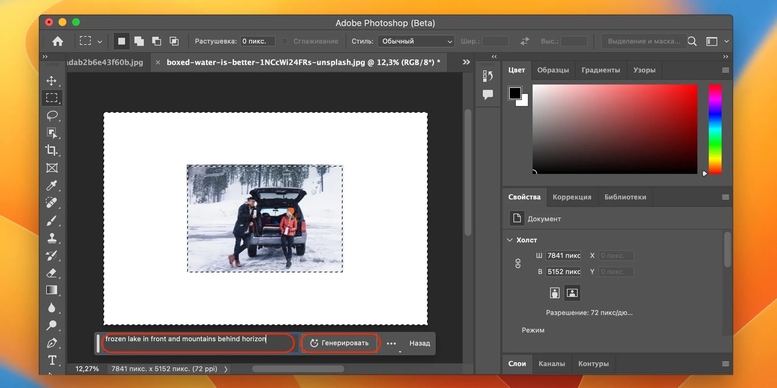Collapse the Холст section
Image resolution: width=777 pixels, height=388 pixels.
click(x=510, y=240)
